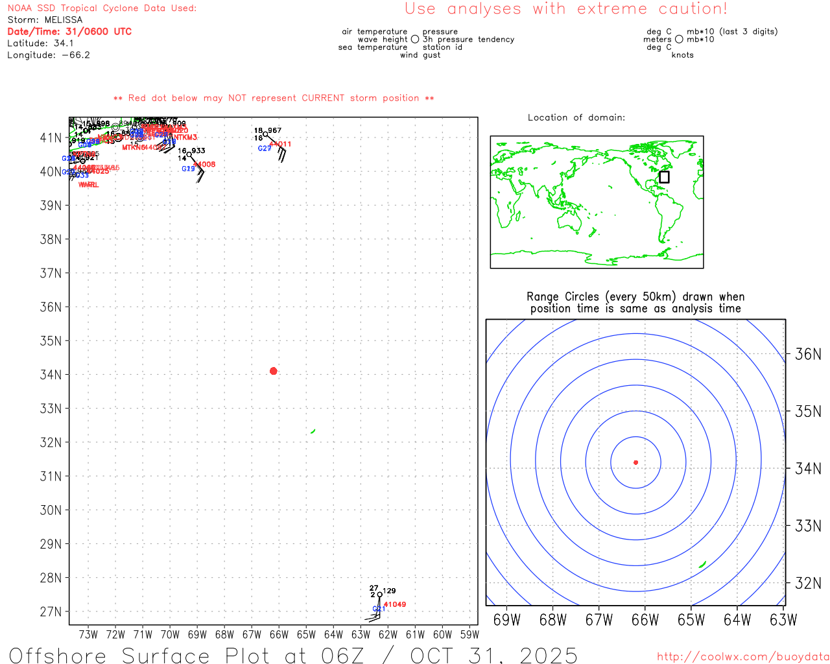
Task: Click the G27 wind gust label
Action: (265, 148)
